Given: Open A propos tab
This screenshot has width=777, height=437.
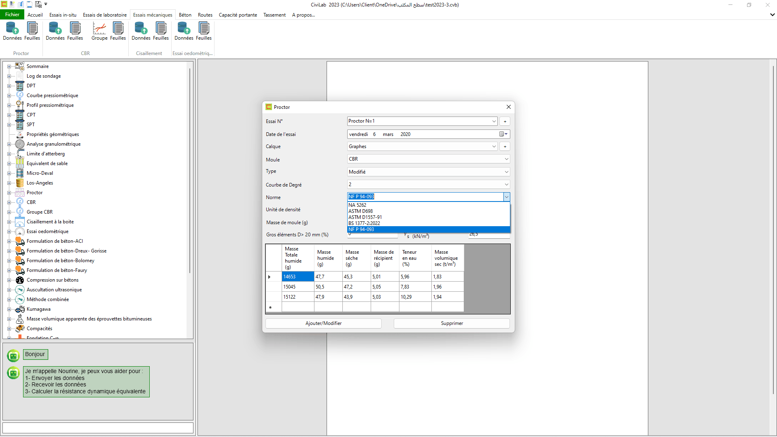Looking at the screenshot, I should point(304,15).
